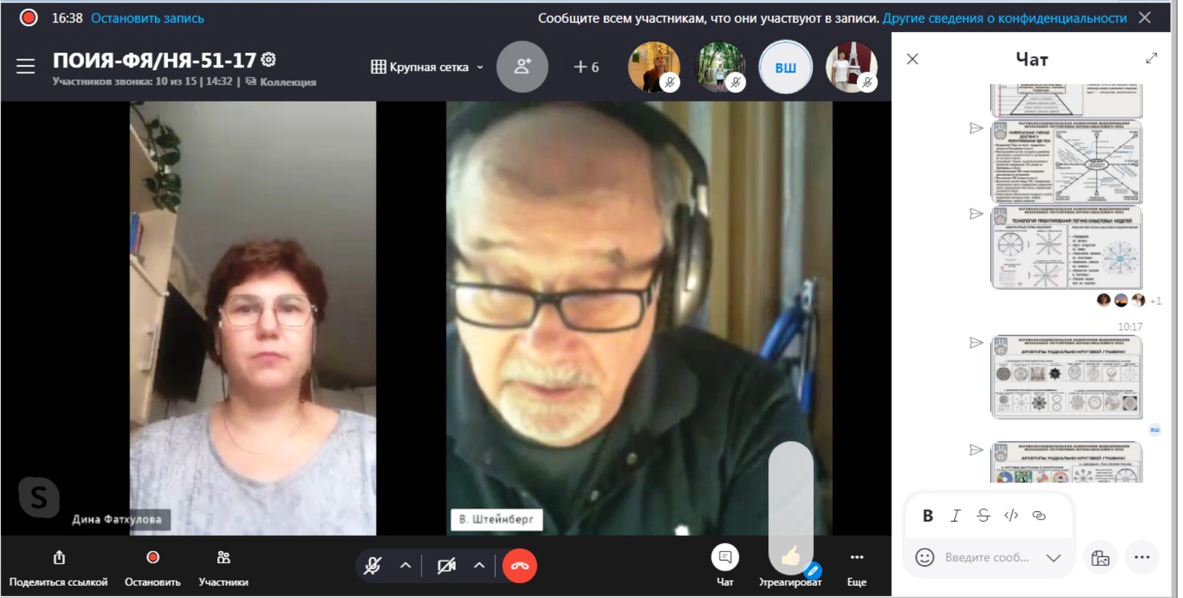Expand the chat panel to full size
1183x598 pixels.
click(1152, 59)
